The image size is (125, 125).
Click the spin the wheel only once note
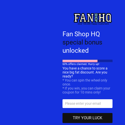pyautogui.click(x=85, y=82)
